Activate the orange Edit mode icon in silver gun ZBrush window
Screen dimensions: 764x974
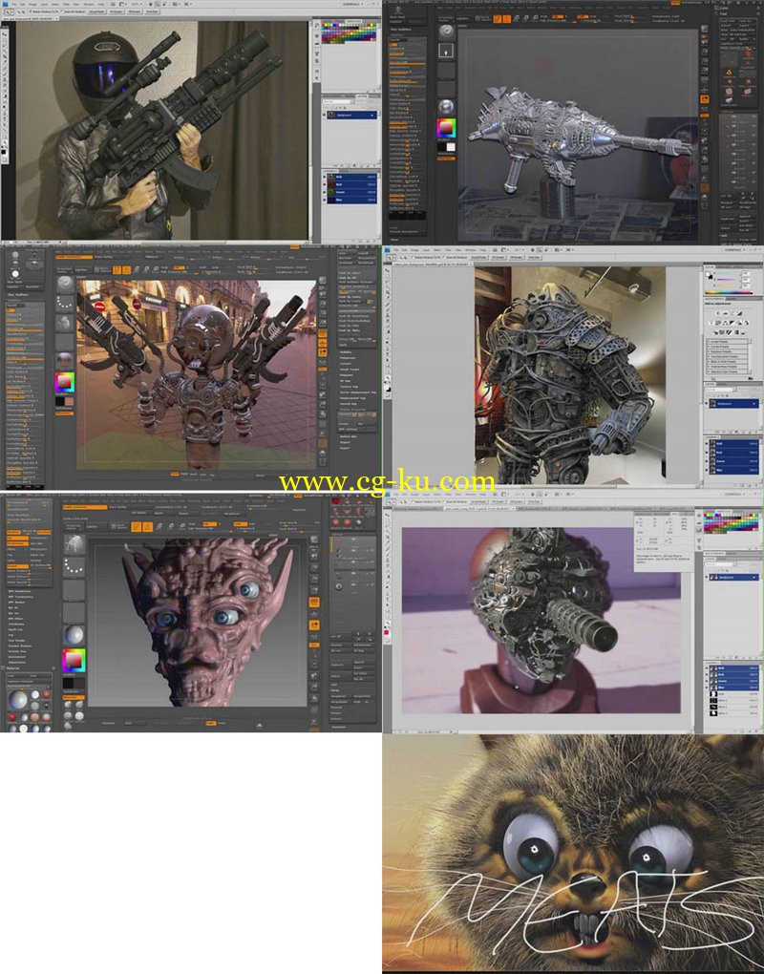497,19
